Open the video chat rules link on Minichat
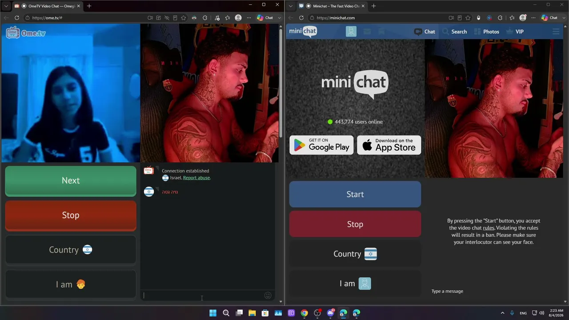Viewport: 569px width, 320px height. 489,228
